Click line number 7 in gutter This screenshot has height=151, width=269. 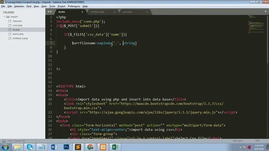51,43
